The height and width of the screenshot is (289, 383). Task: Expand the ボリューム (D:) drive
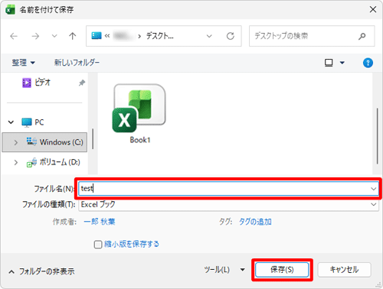coord(16,162)
